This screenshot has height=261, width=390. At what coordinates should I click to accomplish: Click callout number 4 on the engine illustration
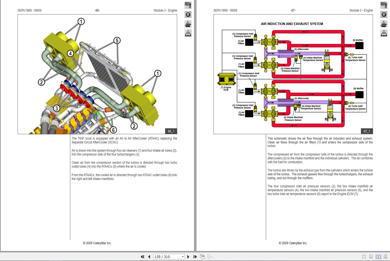(x=70, y=53)
